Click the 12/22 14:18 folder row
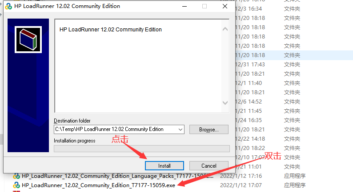 pos(294,139)
